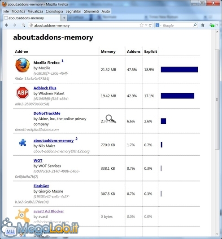Image resolution: width=222 pixels, height=239 pixels.
Task: Click the 0 bytes memory value
Action: [x=107, y=216]
